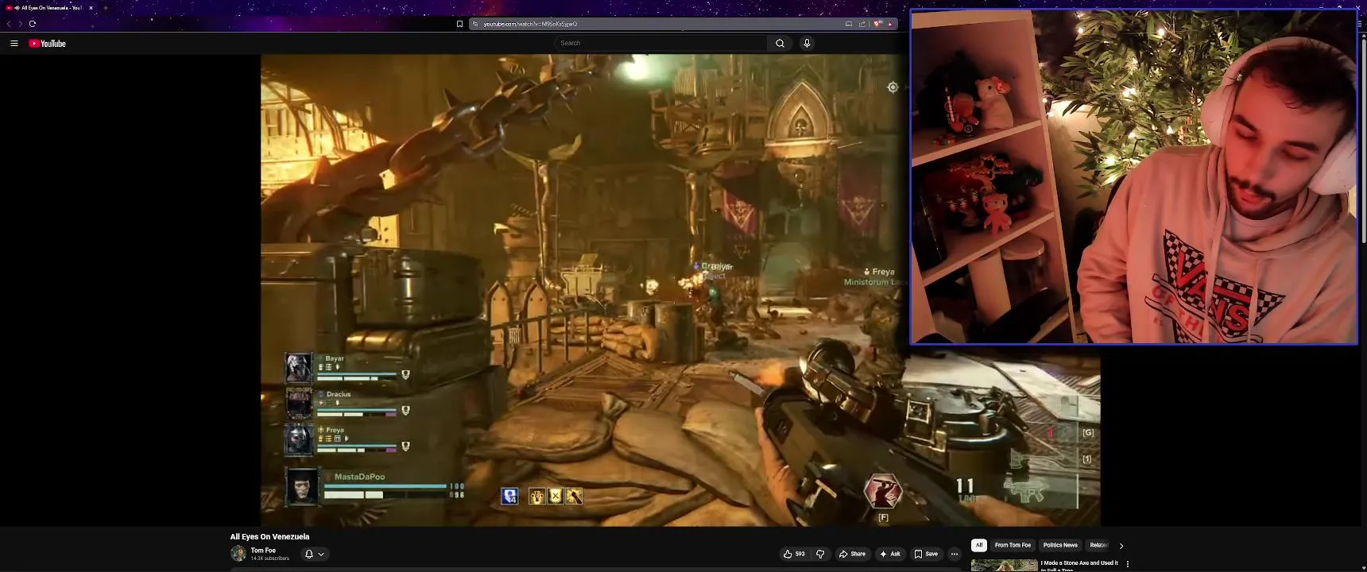
Task: Open the Brave Rewards triangle icon
Action: 890,24
